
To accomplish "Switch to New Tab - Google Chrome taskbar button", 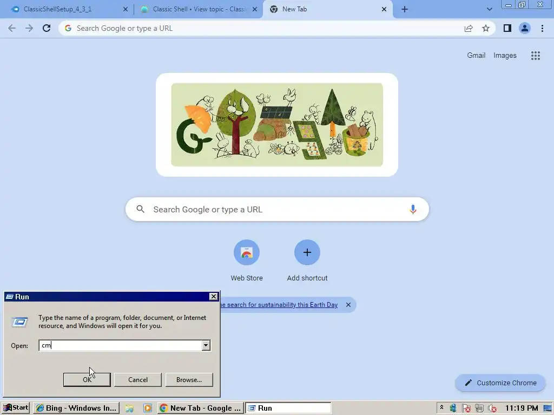I will [x=200, y=408].
